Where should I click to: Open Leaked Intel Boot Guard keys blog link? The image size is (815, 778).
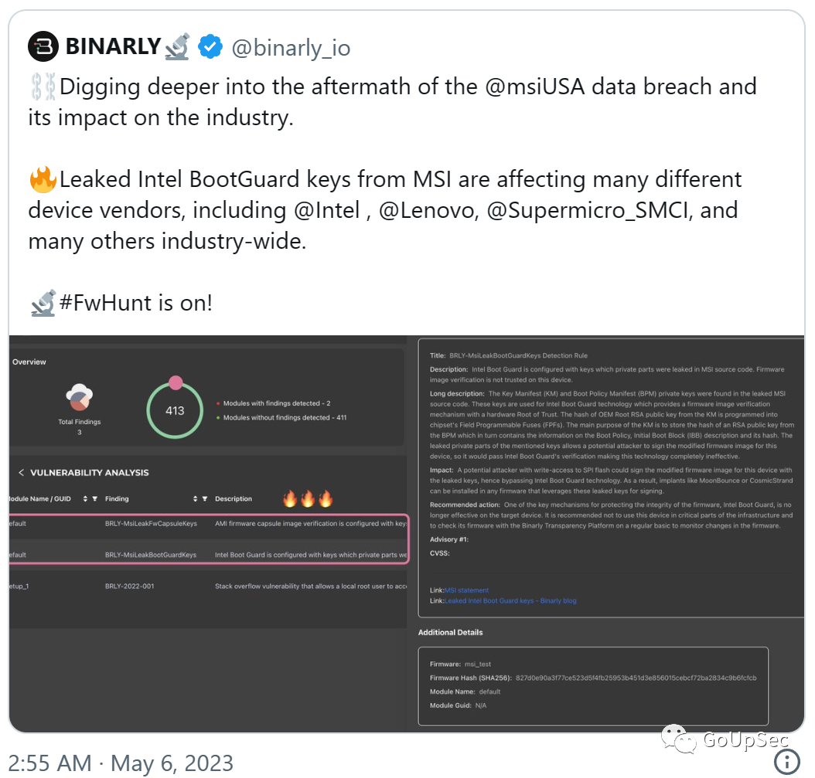coord(510,601)
